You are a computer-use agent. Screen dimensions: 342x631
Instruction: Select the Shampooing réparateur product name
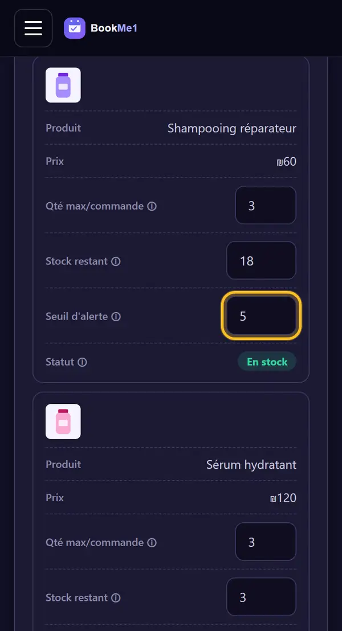point(232,128)
